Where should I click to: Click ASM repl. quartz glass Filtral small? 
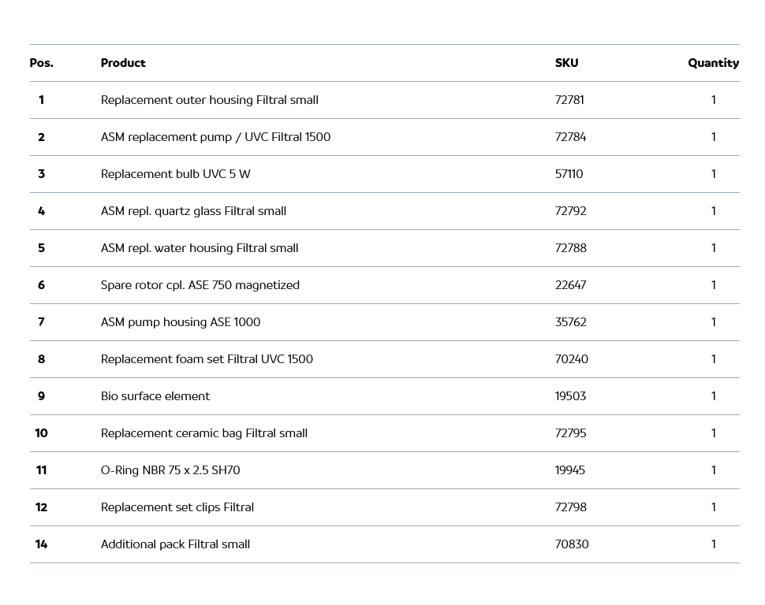(193, 211)
